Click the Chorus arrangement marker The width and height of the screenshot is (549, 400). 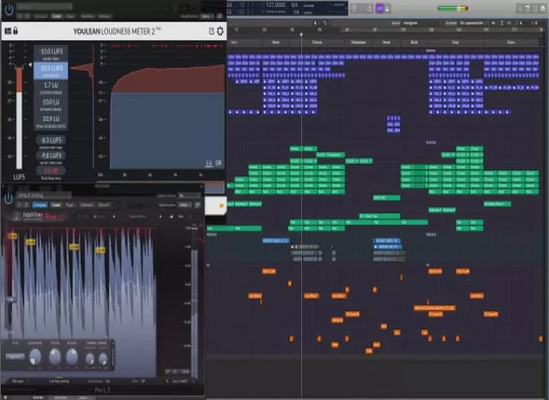317,43
